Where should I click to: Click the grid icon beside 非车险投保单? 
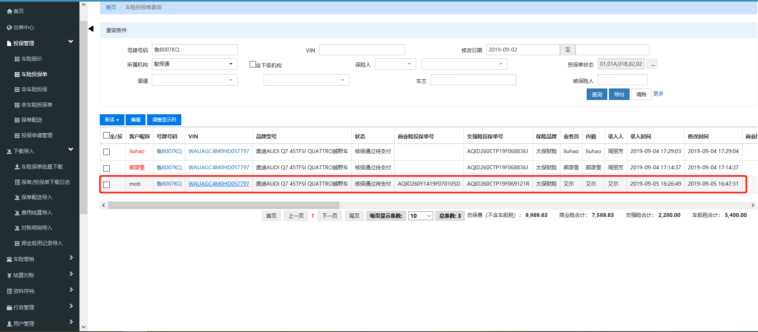(17, 105)
